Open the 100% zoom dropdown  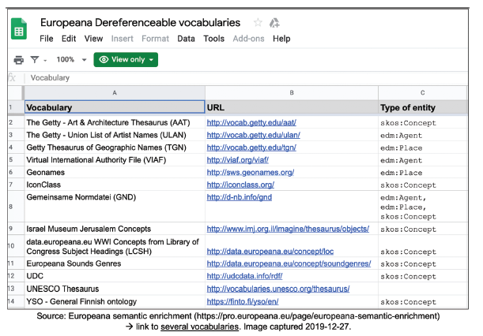[71, 60]
